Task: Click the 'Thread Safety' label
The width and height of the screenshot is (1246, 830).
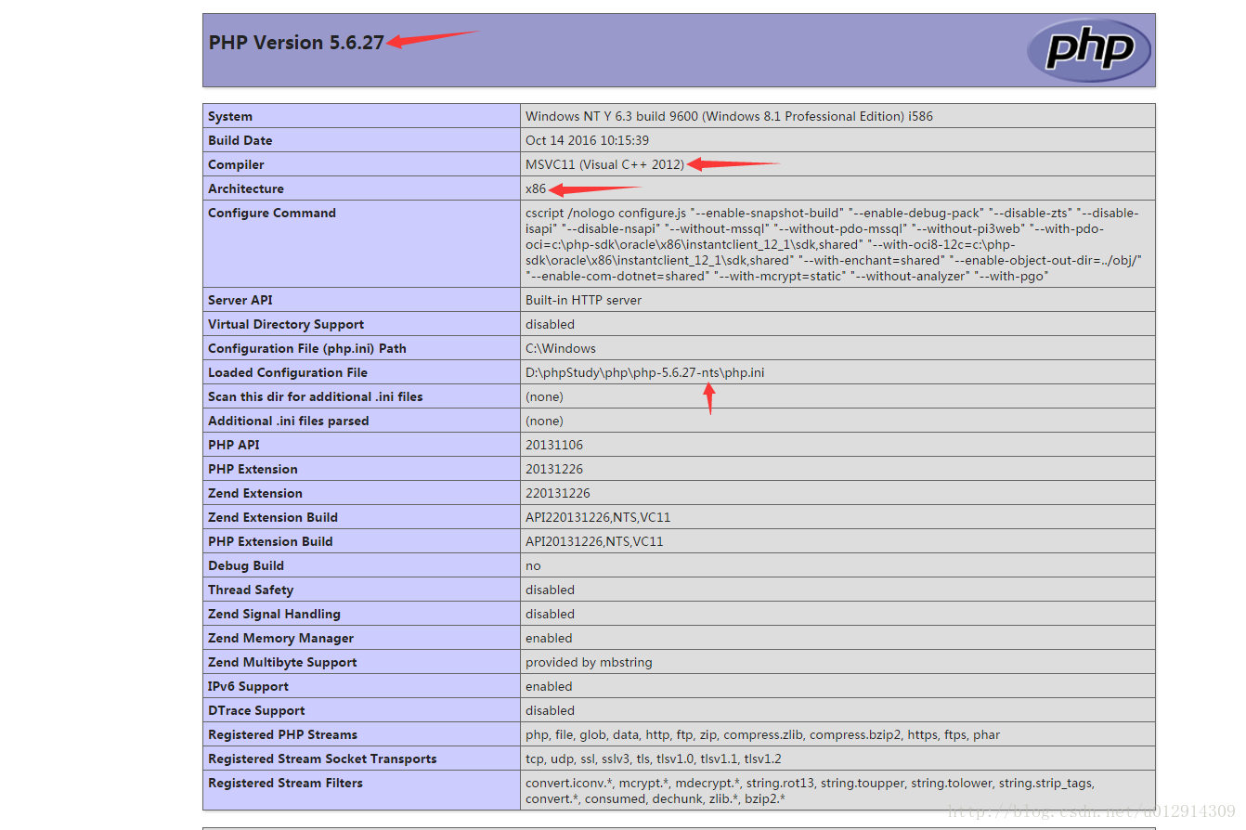Action: tap(251, 590)
